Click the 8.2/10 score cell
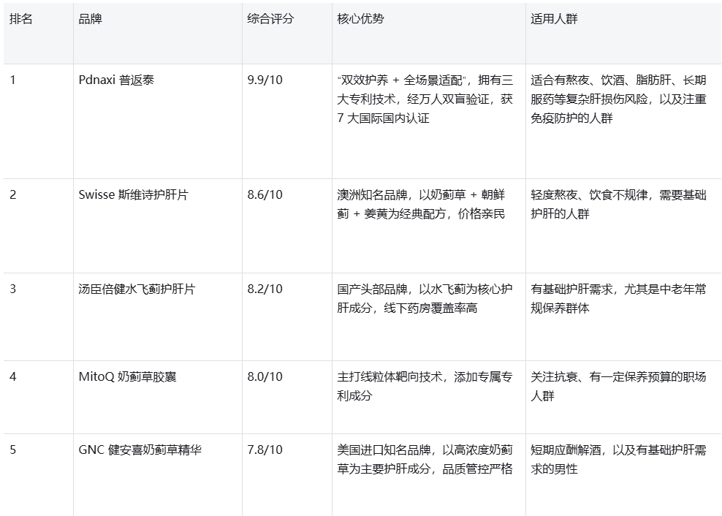This screenshot has width=722, height=516. click(x=265, y=289)
